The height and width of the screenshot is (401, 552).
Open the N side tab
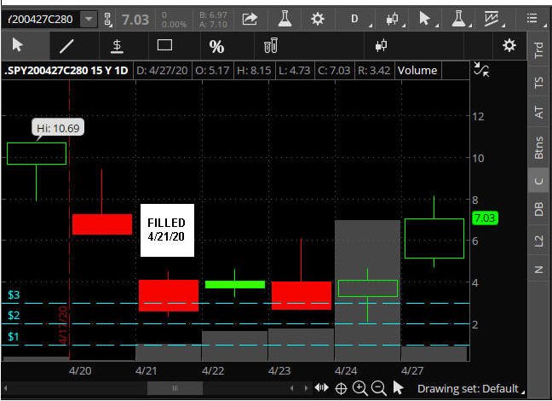(x=538, y=270)
